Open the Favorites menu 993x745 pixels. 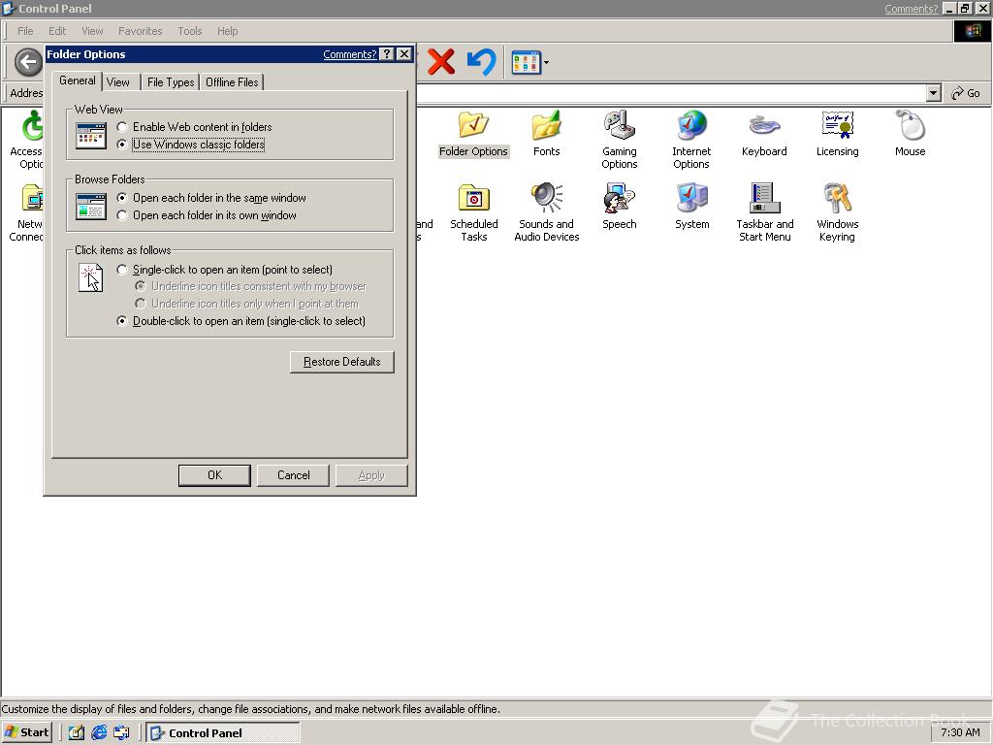coord(140,31)
